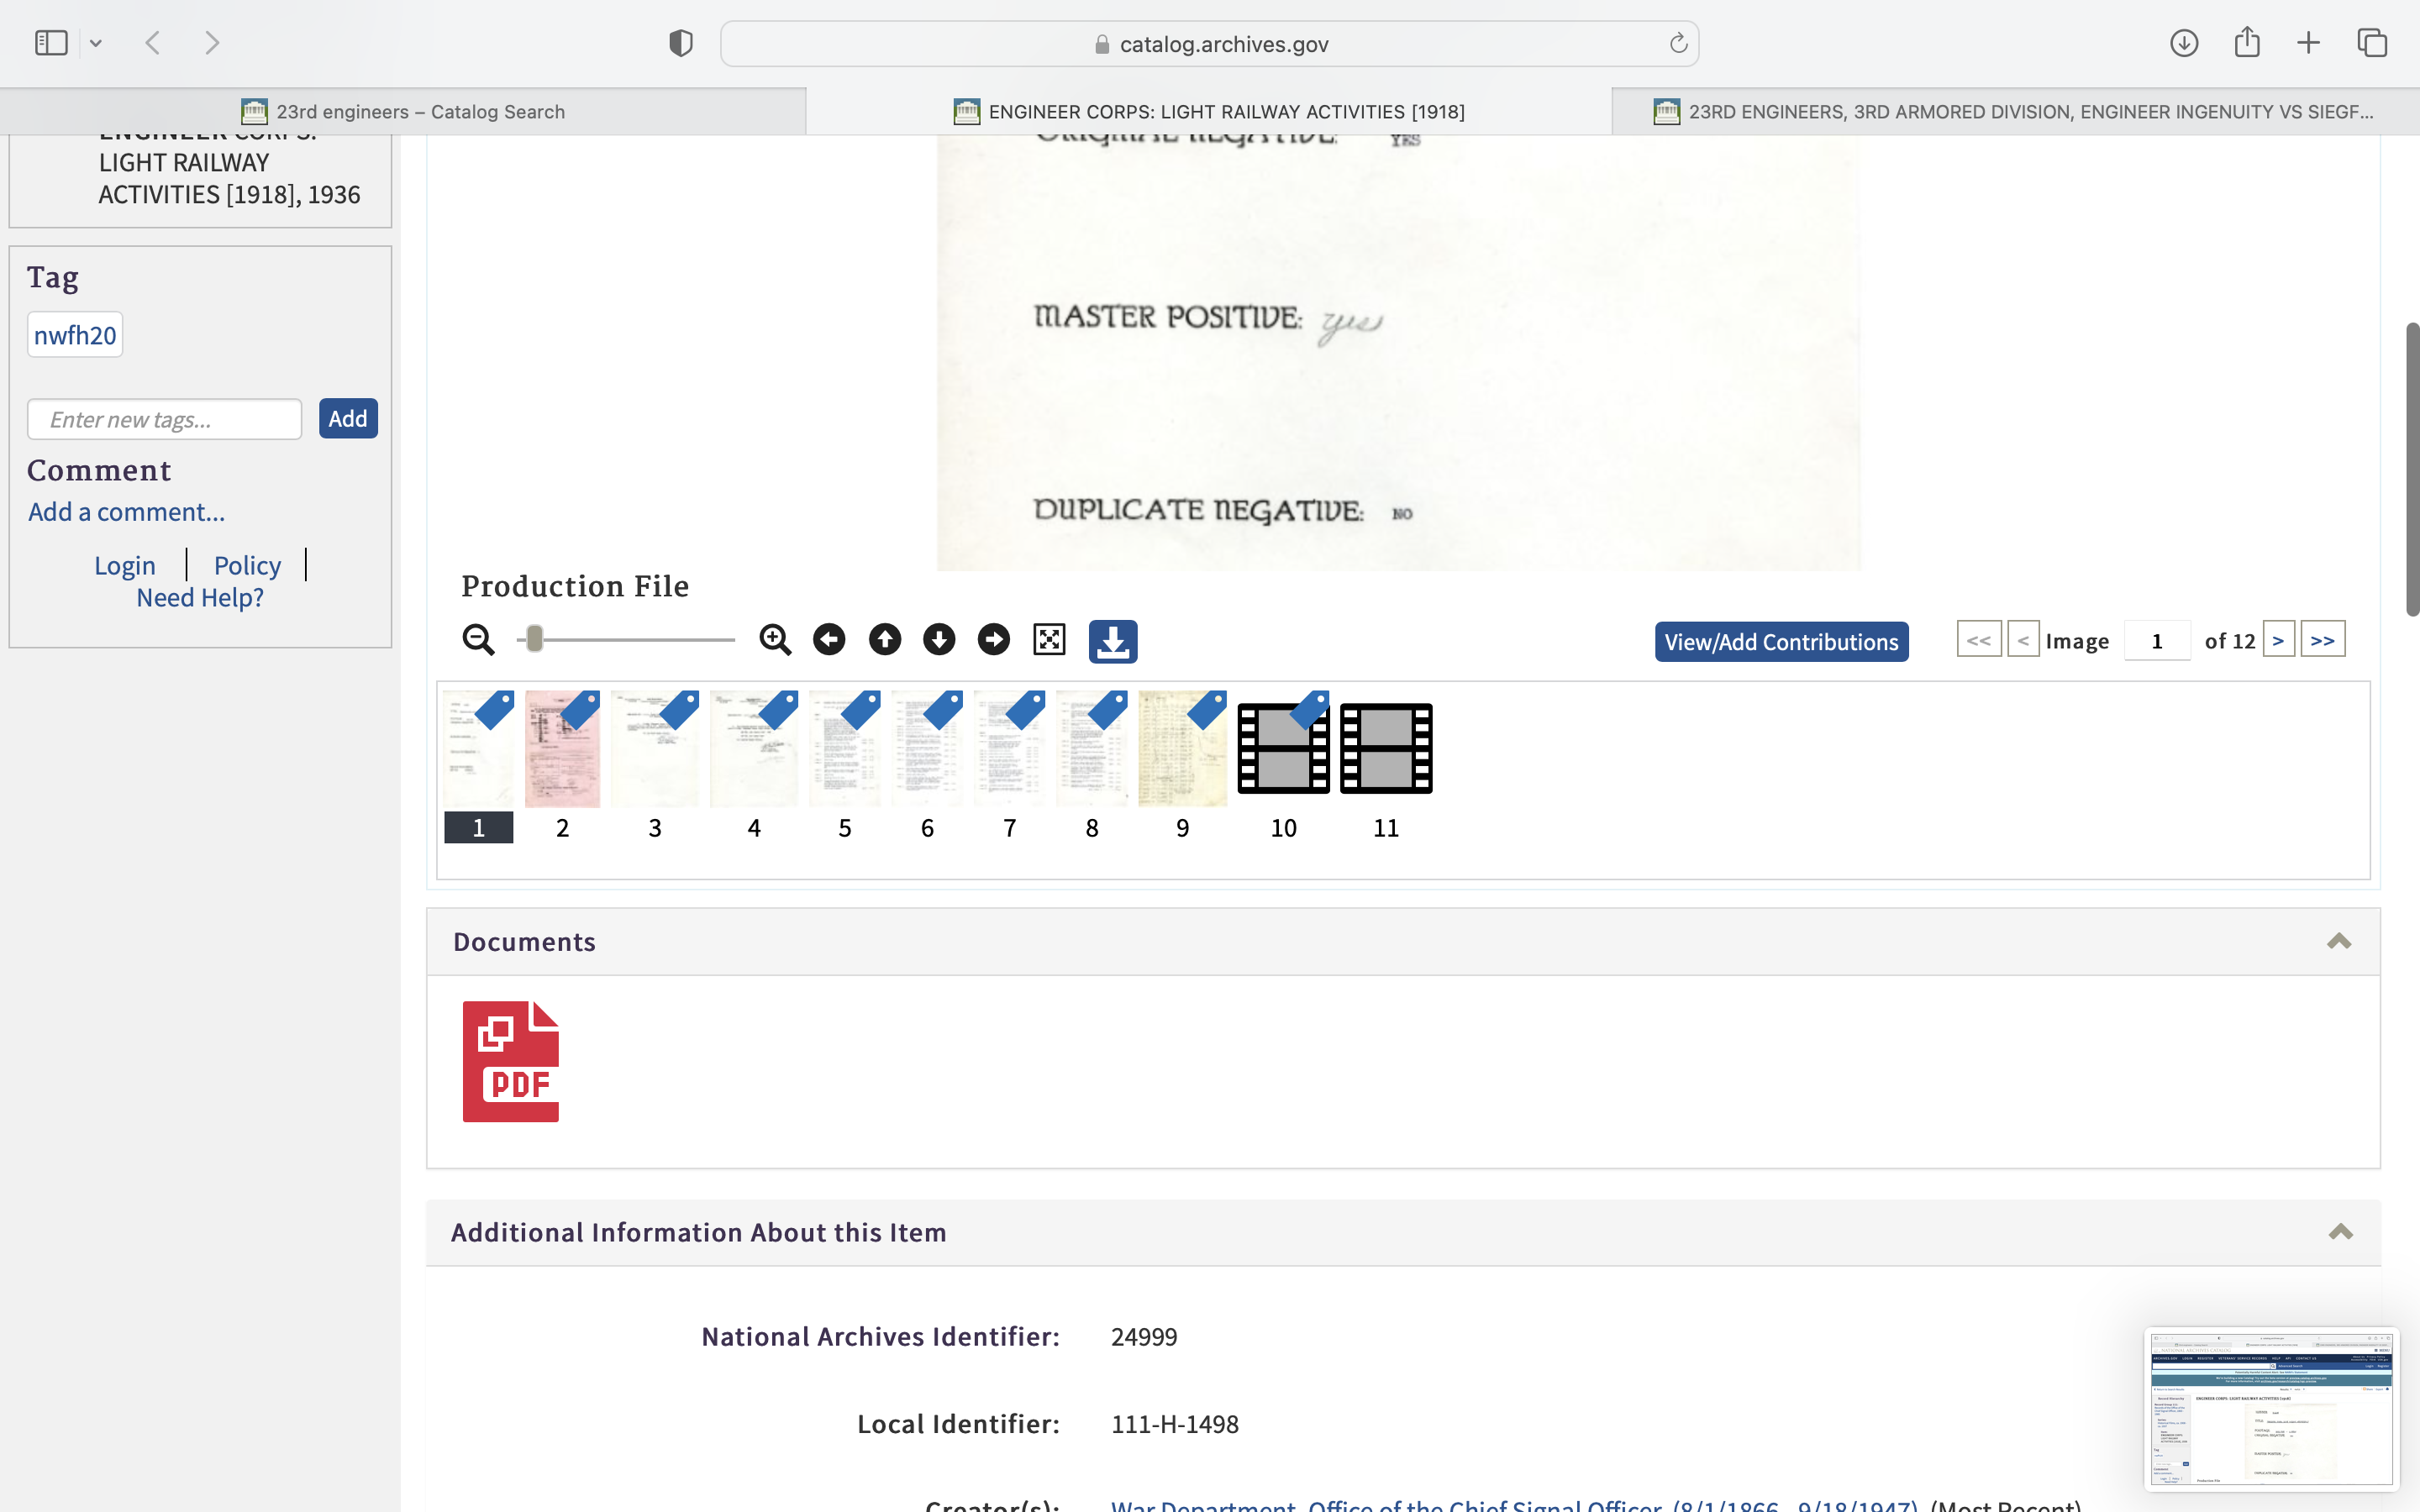Go to last image with >> button
Screen dimensions: 2420x1512
click(2322, 640)
